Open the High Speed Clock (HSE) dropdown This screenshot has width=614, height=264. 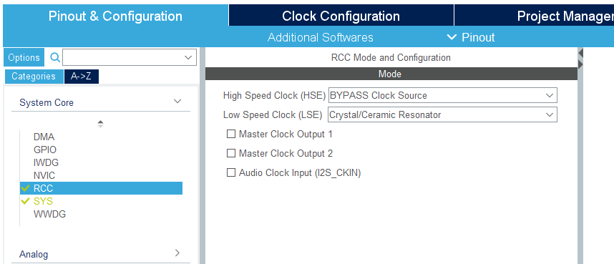442,95
